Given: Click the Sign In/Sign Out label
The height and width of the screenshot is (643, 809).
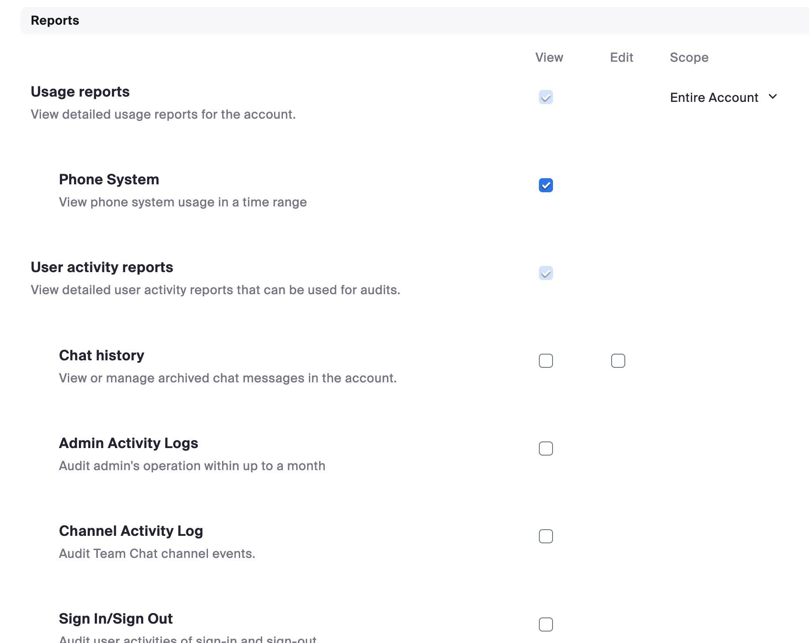Looking at the screenshot, I should point(115,619).
